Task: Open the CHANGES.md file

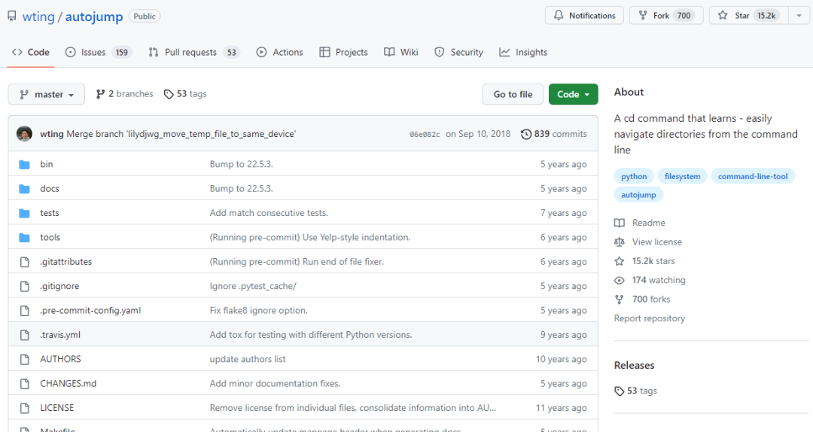Action: 68,384
